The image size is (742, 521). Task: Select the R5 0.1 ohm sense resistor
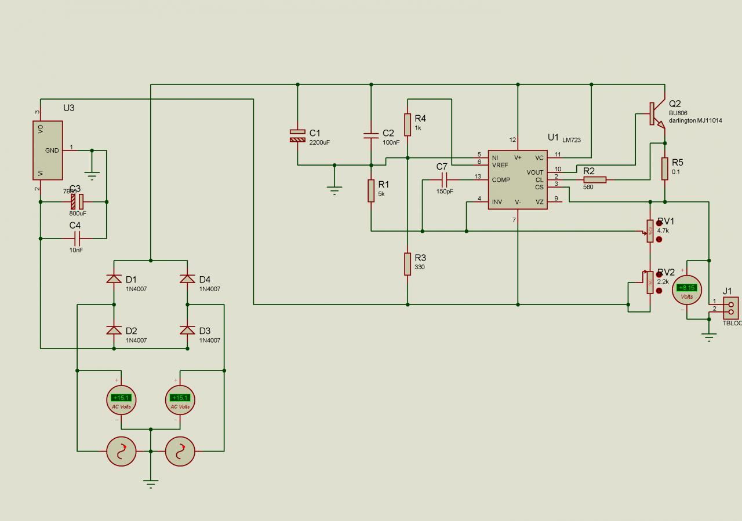(x=665, y=168)
